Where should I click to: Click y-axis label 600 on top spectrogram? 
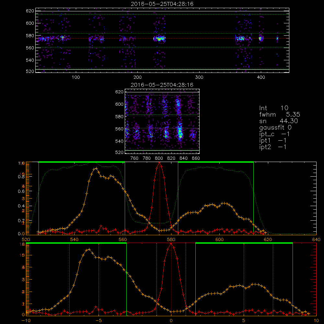[30, 23]
